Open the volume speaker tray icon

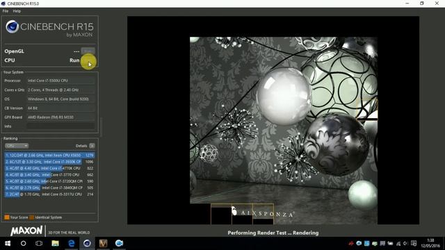pyautogui.click(x=405, y=244)
